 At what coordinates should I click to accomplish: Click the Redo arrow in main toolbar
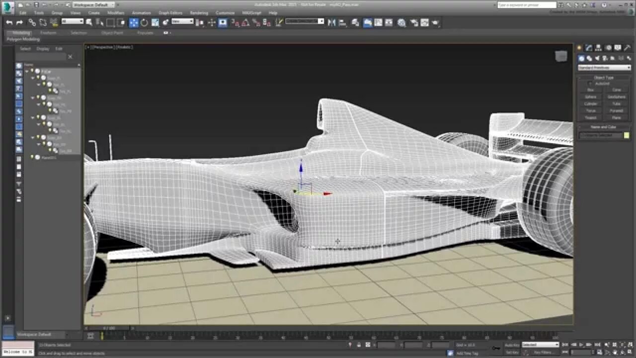tap(19, 22)
